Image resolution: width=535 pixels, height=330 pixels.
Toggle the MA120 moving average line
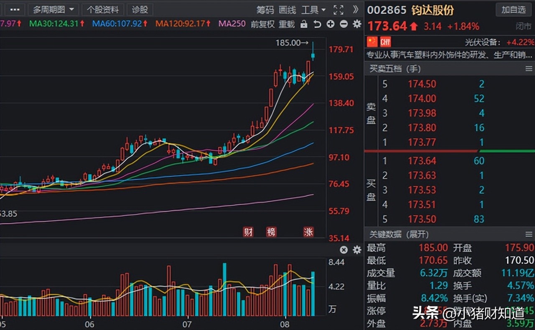179,24
